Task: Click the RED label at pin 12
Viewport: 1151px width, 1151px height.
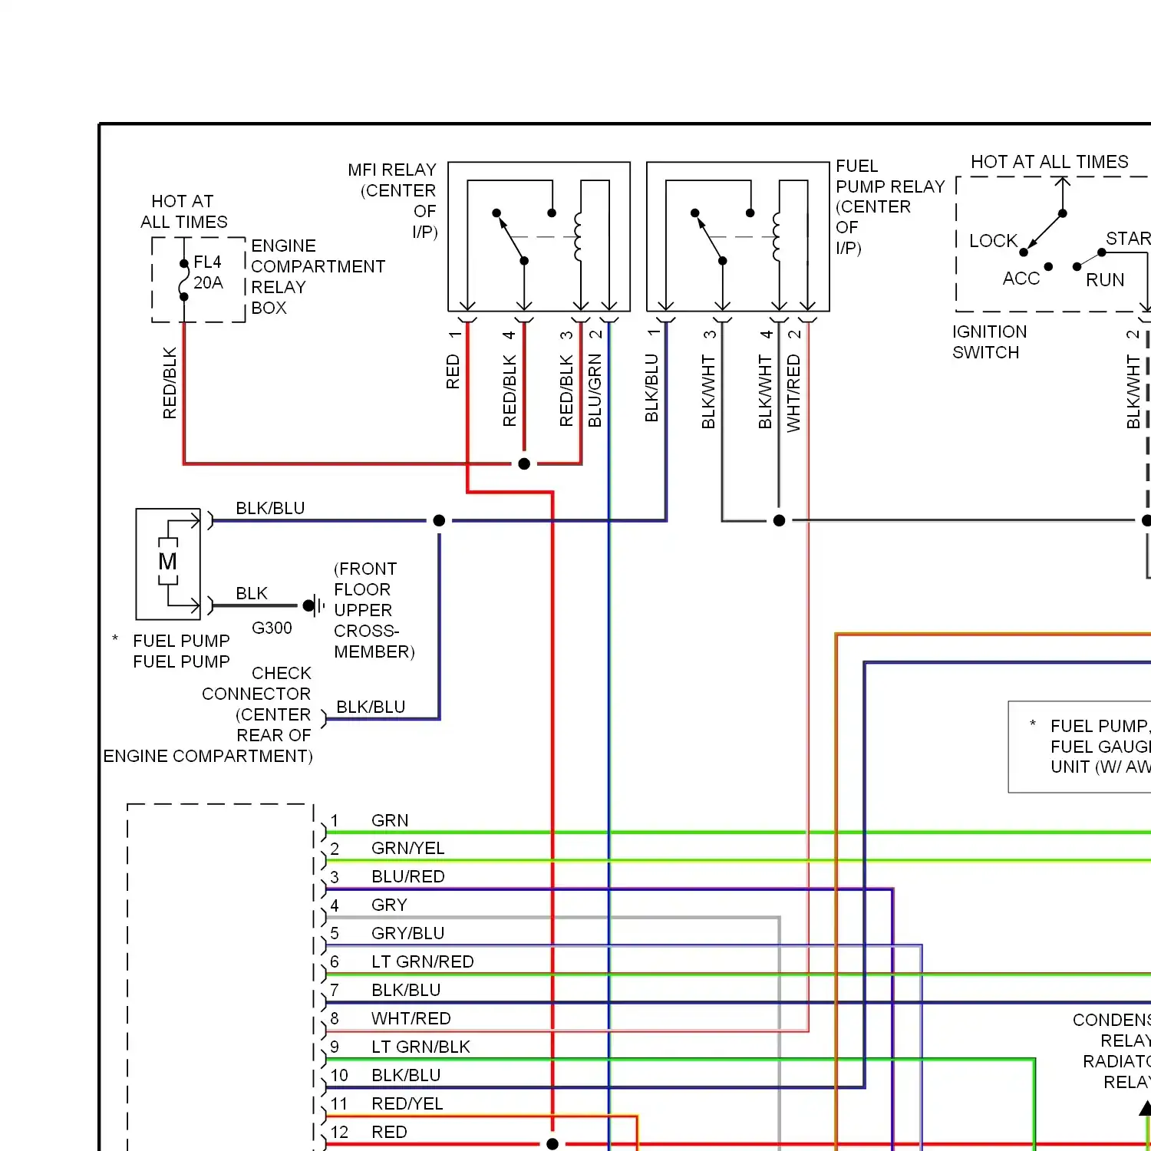Action: click(389, 1132)
